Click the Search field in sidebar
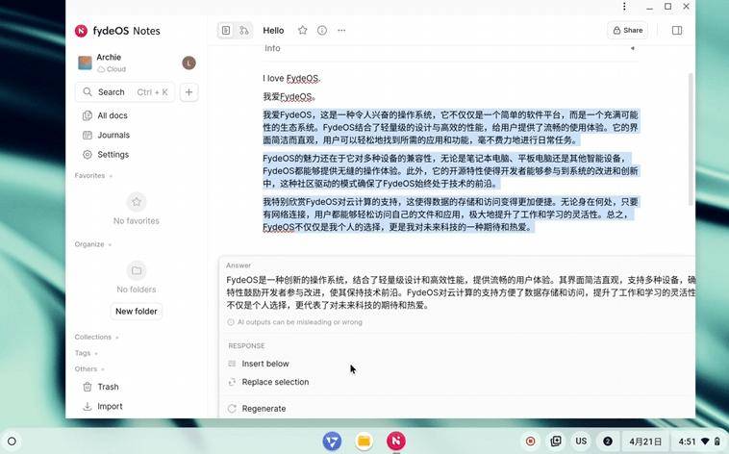The width and height of the screenshot is (729, 454). coord(125,92)
